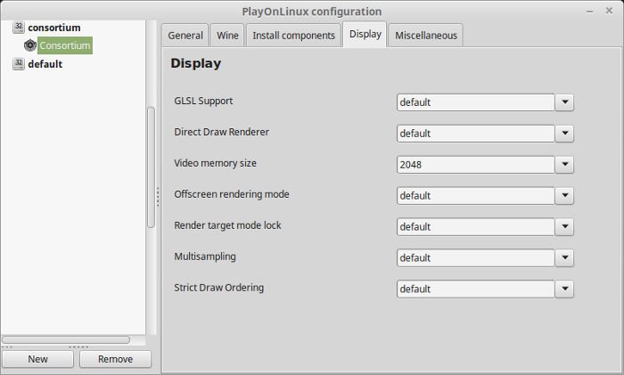The image size is (624, 375).
Task: Switch to the Wine tab
Action: (227, 36)
